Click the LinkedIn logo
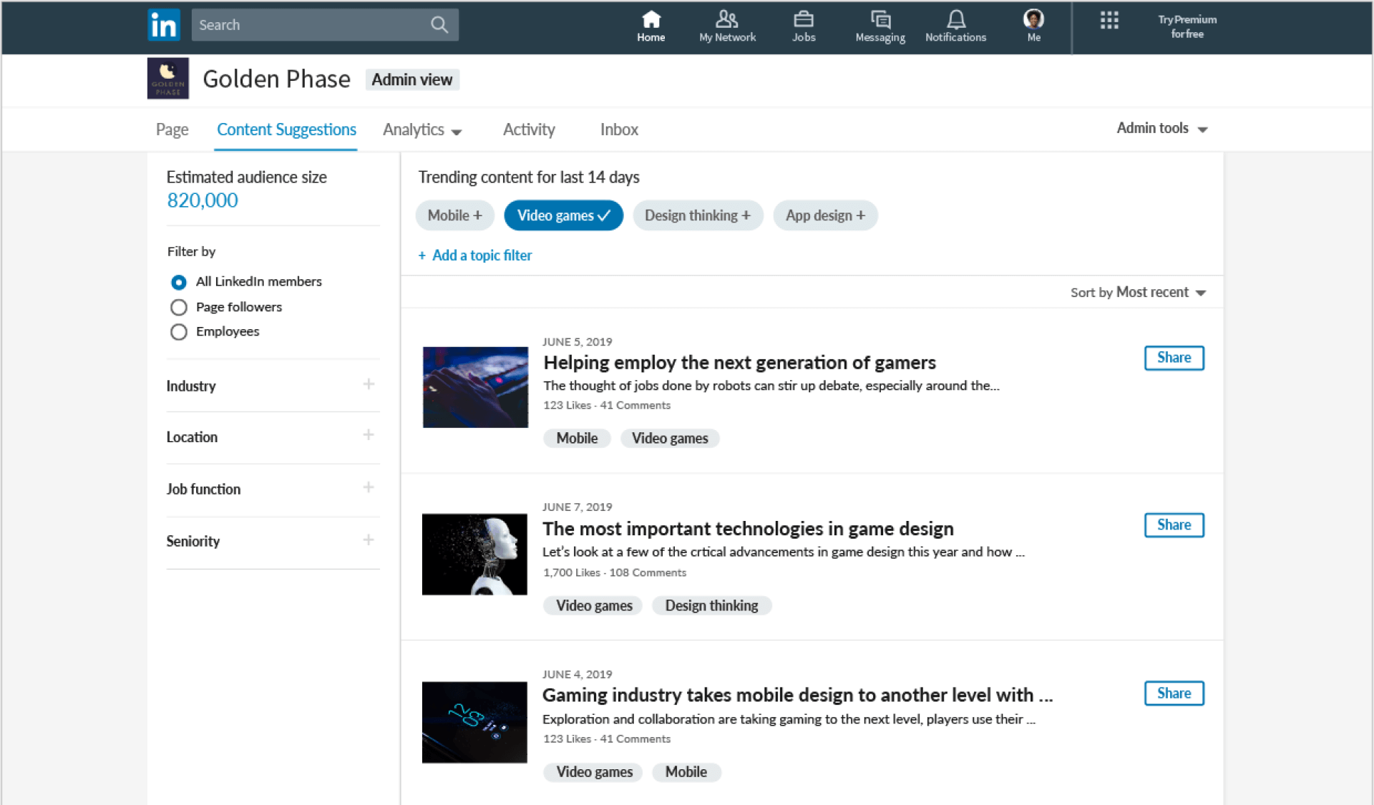Image resolution: width=1374 pixels, height=805 pixels. (163, 25)
